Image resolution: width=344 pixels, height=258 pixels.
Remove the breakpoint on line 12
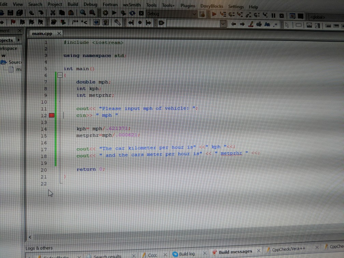(52, 115)
